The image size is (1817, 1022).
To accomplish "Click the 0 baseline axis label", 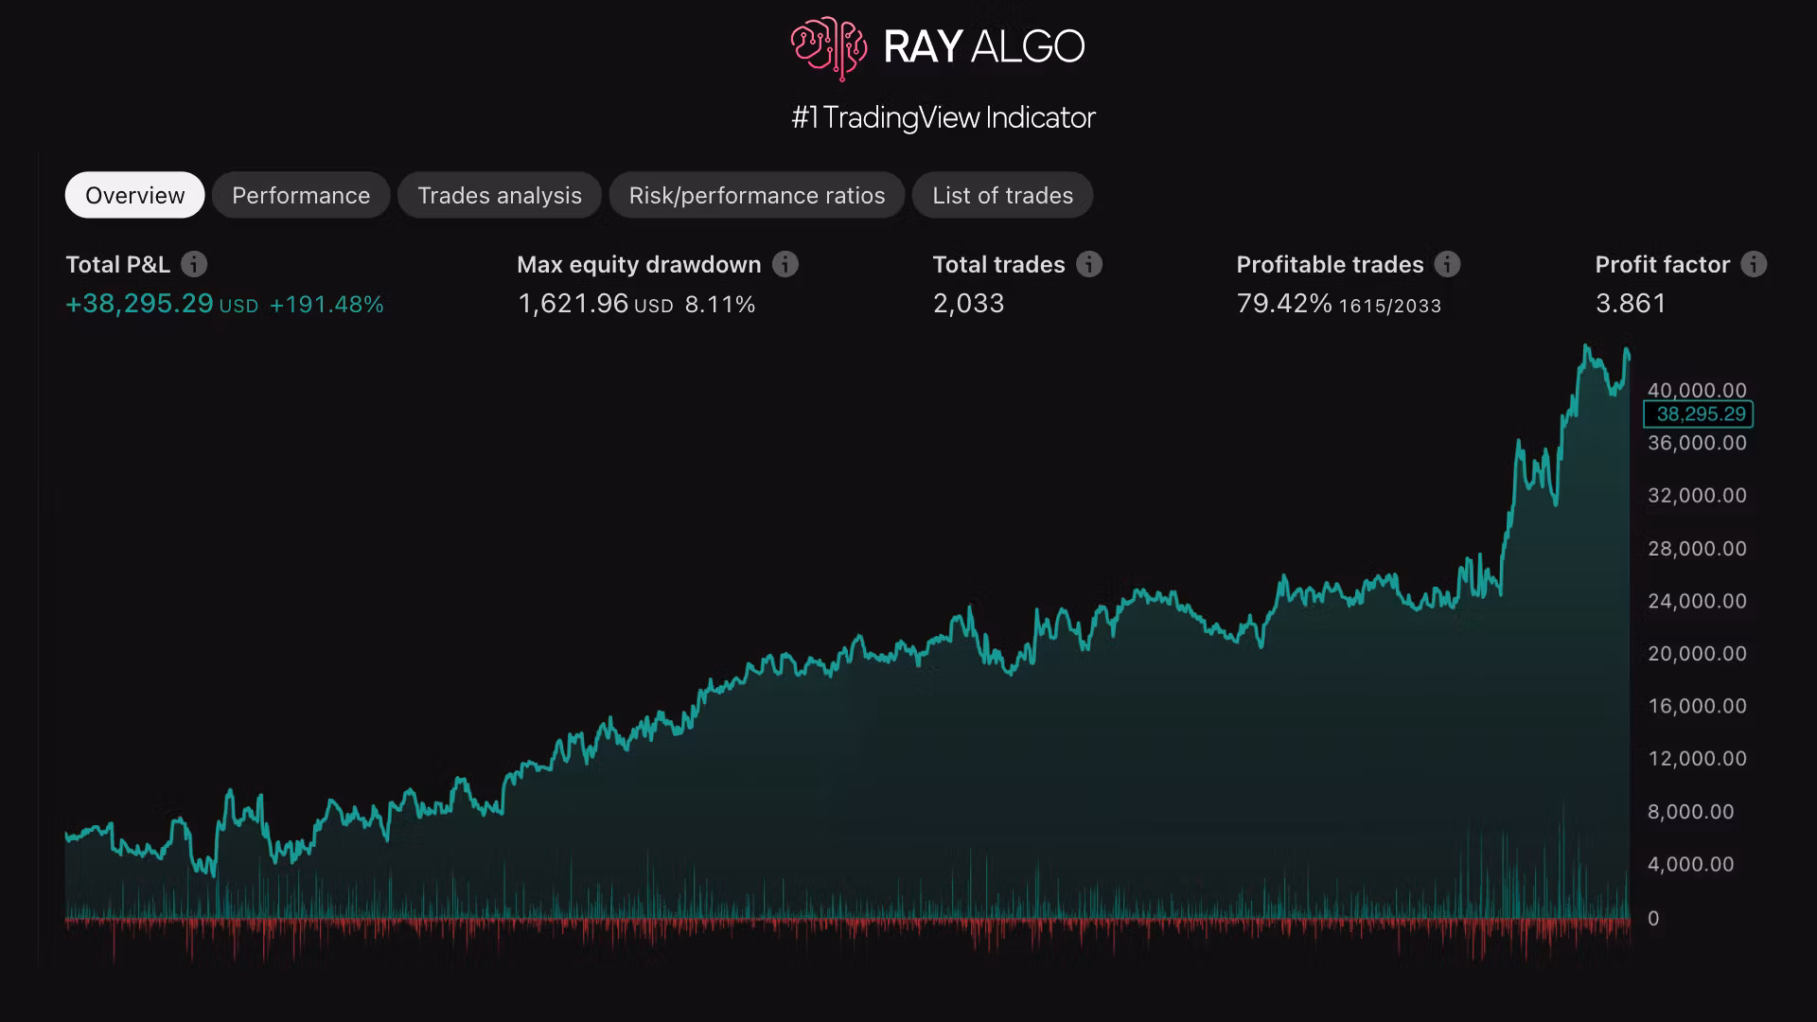I will 1653,918.
